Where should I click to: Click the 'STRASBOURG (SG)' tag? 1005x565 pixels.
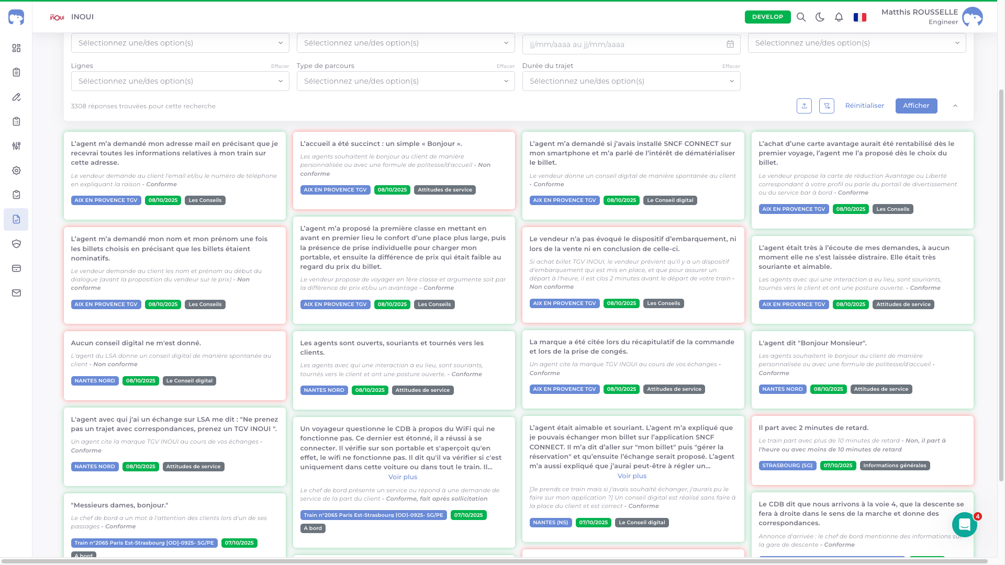coord(787,466)
